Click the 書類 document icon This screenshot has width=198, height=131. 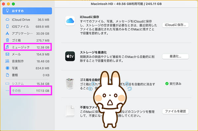8,75
